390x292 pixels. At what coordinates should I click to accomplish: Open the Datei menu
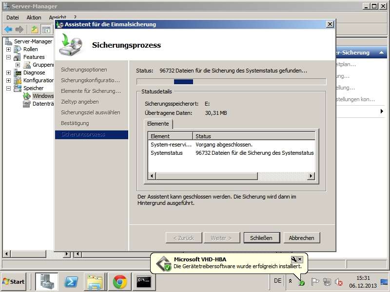pyautogui.click(x=13, y=18)
